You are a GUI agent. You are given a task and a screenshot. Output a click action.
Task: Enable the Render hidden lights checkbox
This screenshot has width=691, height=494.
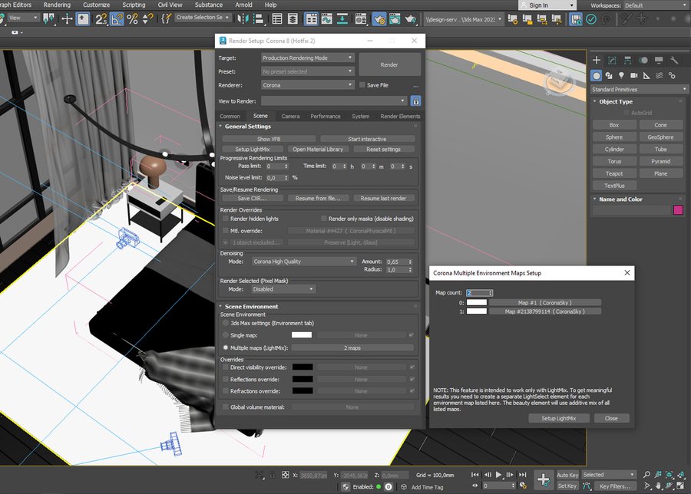[x=226, y=219]
